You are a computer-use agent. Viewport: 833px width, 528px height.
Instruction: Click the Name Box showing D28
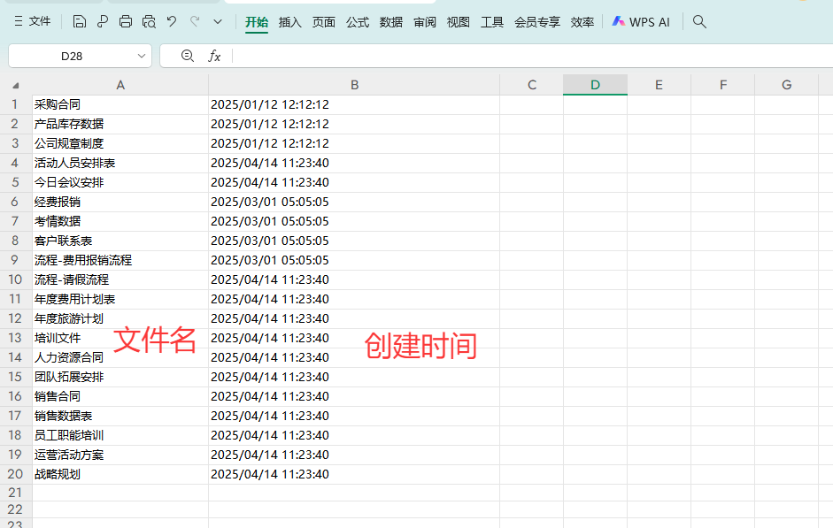click(72, 57)
